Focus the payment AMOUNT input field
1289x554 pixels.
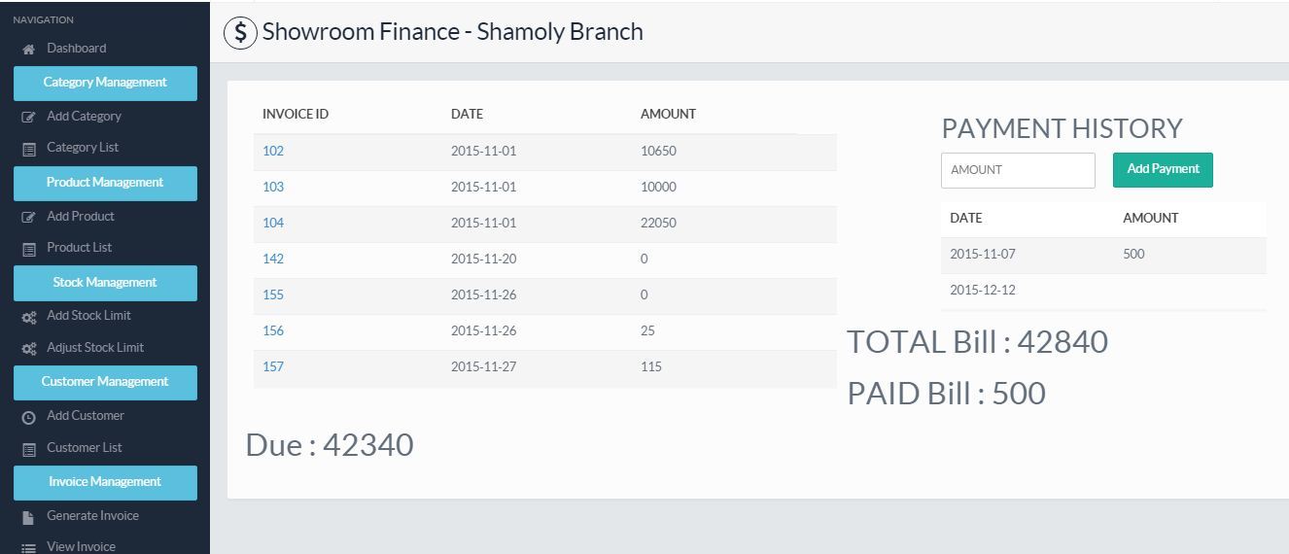[1018, 170]
